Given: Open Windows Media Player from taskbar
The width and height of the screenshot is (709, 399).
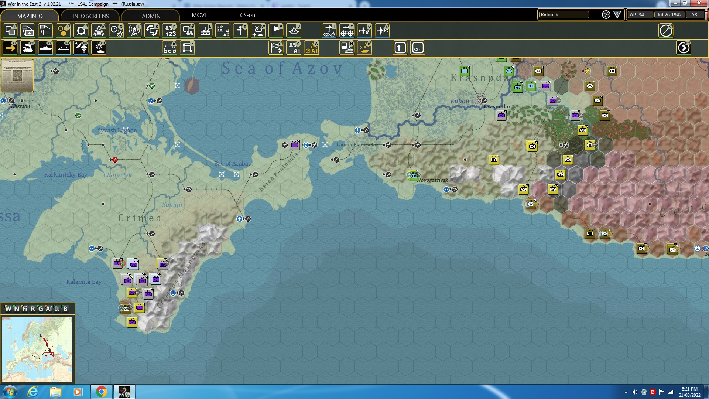Looking at the screenshot, I should point(78,392).
